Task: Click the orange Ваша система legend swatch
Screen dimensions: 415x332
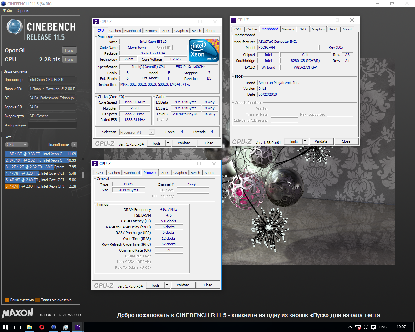Action: [7, 300]
